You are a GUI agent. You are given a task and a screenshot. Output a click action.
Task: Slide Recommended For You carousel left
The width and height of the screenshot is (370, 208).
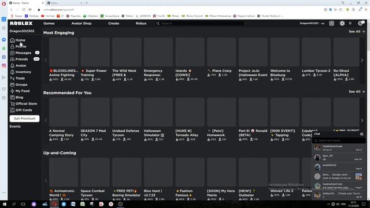tap(46, 121)
